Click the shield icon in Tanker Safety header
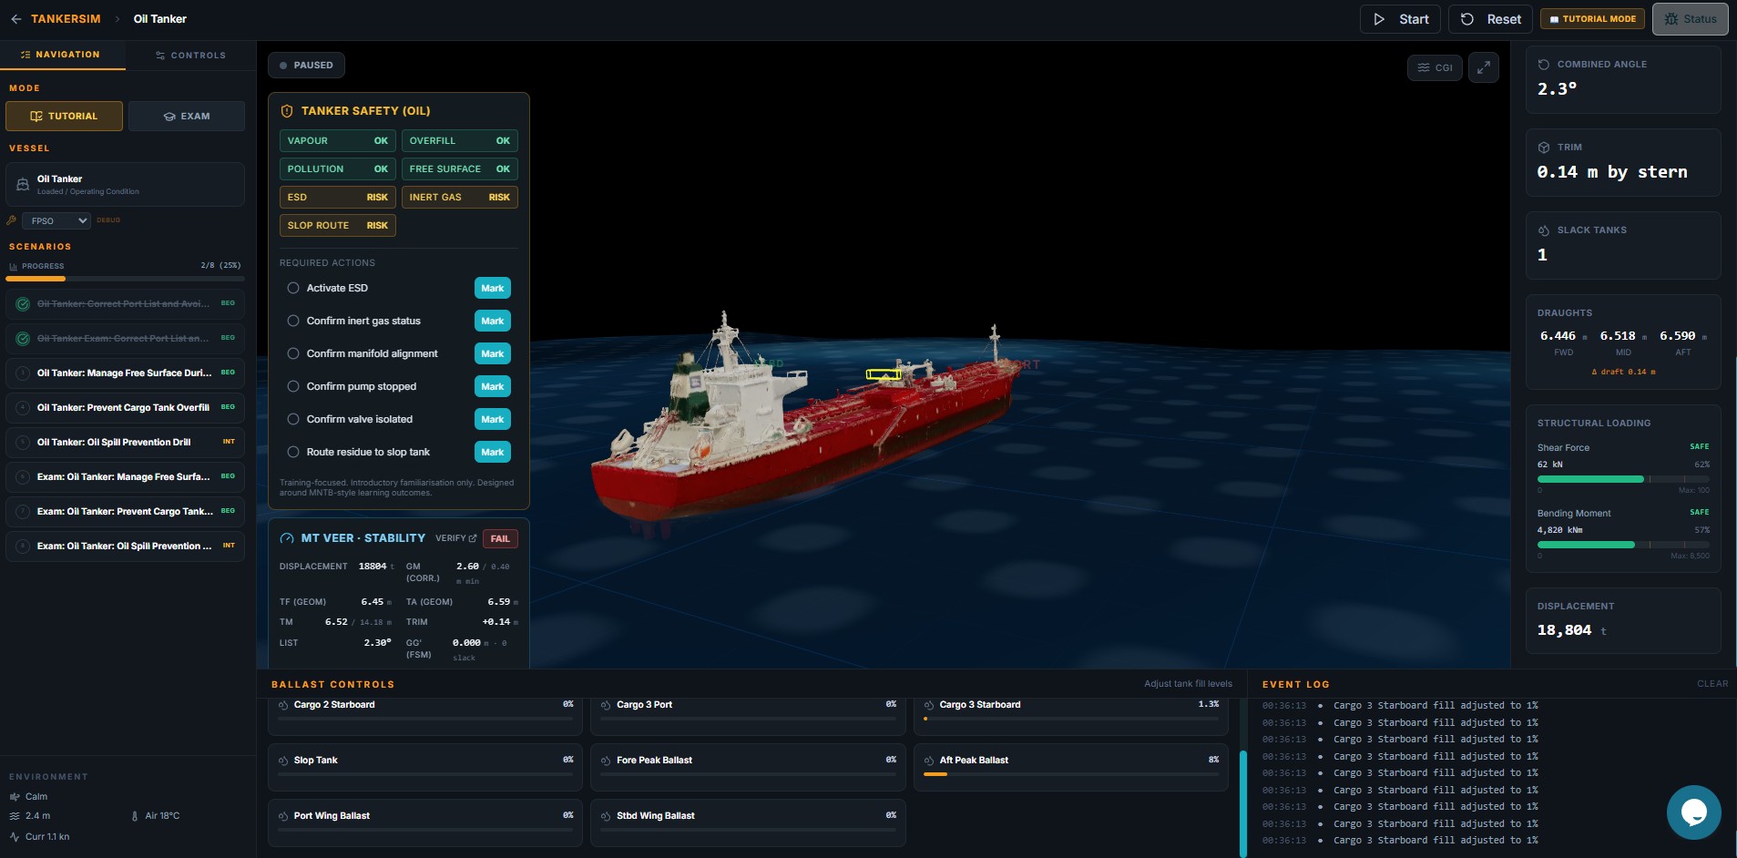This screenshot has height=858, width=1737. click(x=287, y=111)
